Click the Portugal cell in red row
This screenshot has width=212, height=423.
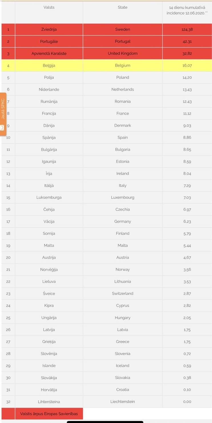tap(123, 41)
